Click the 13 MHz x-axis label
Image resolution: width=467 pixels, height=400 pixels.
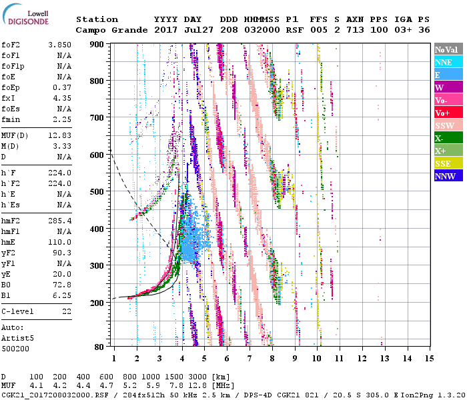(384, 359)
